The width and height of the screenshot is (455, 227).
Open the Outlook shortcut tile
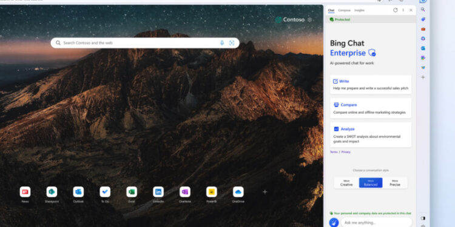tap(78, 192)
